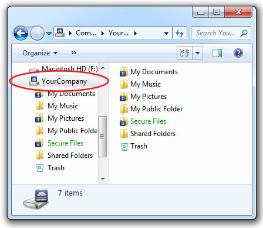The image size is (263, 228).
Task: Click Secure Files locked folder icon in list
Action: 124,121
